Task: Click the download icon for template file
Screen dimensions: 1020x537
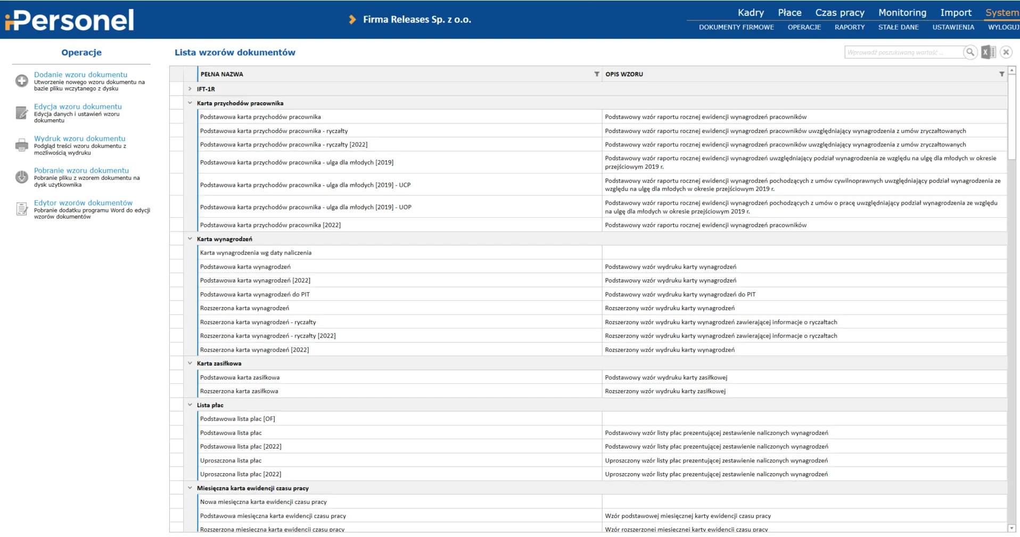Action: (x=22, y=177)
